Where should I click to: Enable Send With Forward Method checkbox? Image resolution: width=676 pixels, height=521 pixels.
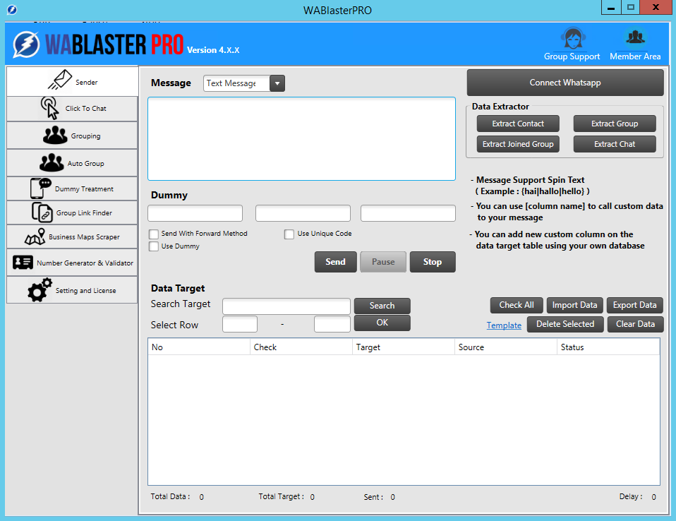154,234
